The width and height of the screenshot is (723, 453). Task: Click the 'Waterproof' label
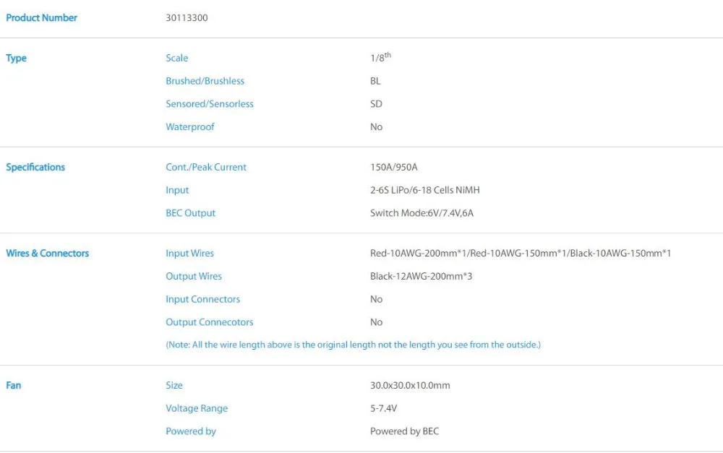point(190,127)
